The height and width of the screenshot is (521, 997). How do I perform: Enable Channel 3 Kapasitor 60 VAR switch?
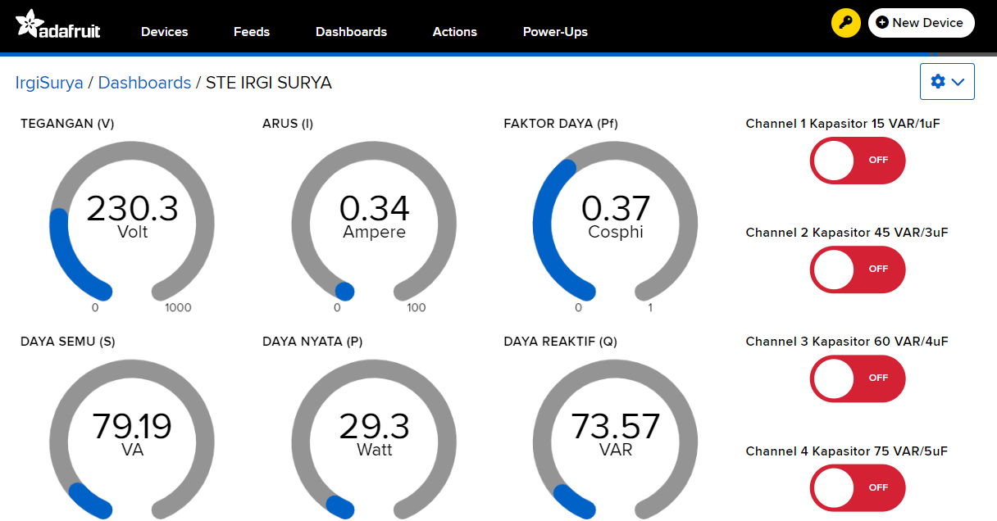(x=858, y=378)
